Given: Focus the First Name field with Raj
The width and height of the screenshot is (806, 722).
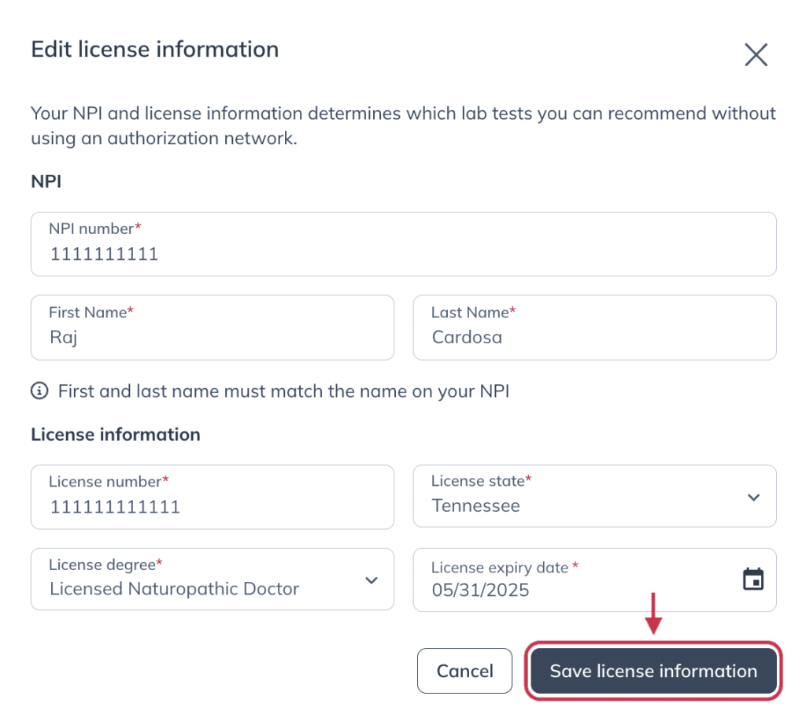Looking at the screenshot, I should 213,328.
